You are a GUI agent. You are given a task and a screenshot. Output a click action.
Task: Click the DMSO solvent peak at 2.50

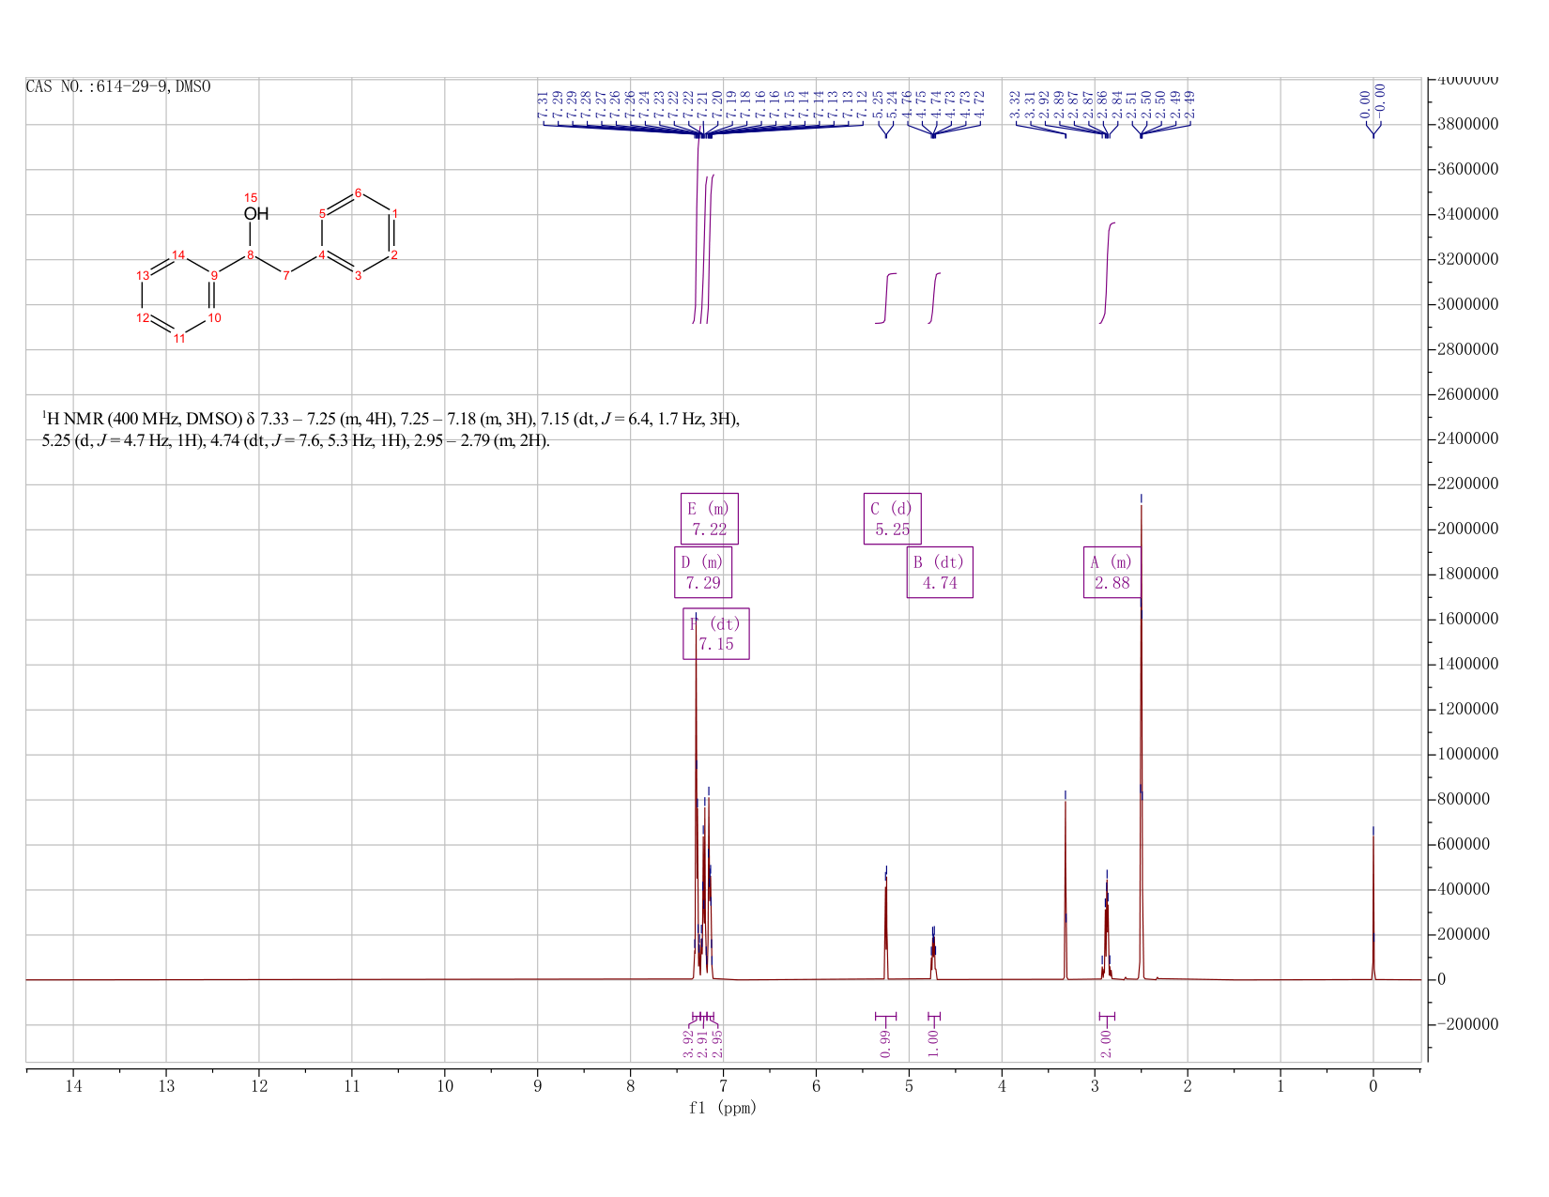coord(1142,742)
